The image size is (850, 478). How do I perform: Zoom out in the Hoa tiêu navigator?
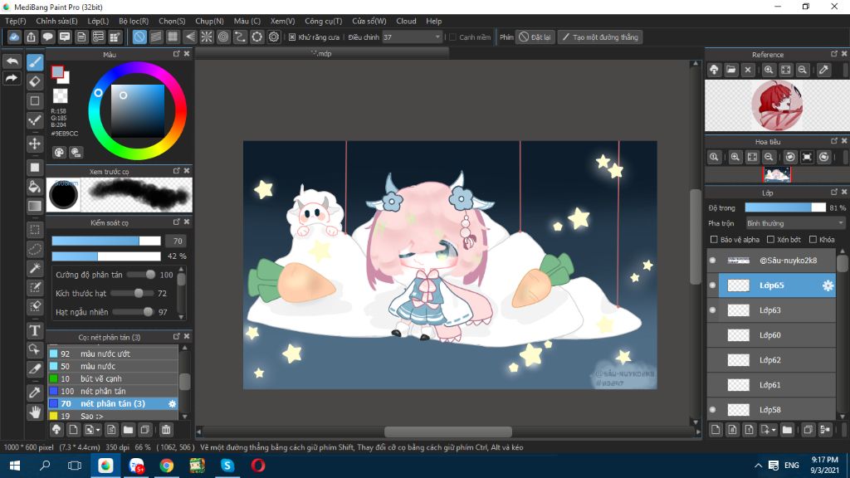(769, 157)
